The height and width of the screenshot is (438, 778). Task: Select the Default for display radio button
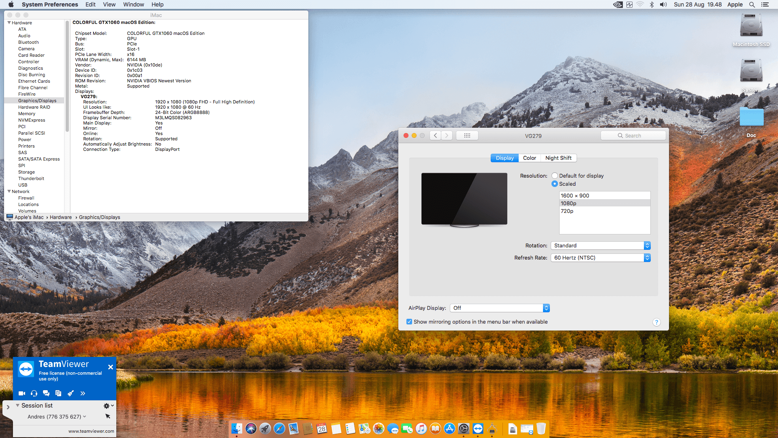555,176
